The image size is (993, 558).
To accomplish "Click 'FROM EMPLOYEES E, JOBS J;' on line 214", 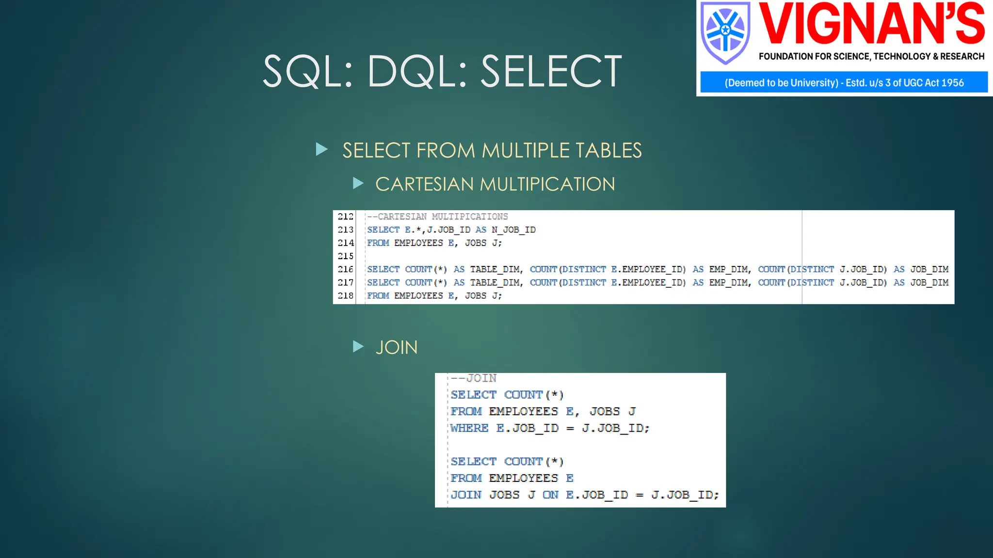I will pos(434,243).
